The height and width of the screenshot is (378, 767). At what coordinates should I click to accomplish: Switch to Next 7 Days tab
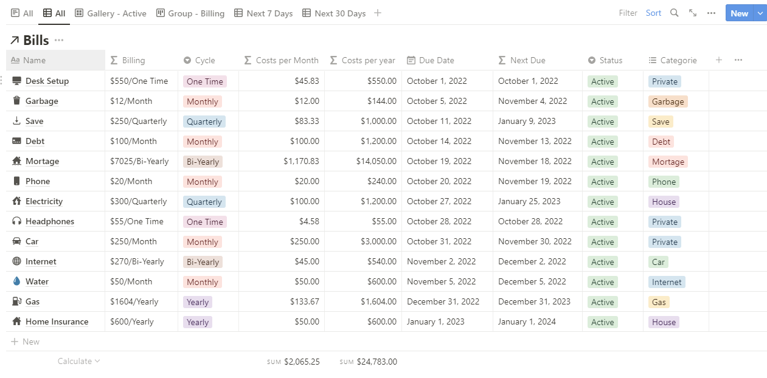[x=263, y=13]
